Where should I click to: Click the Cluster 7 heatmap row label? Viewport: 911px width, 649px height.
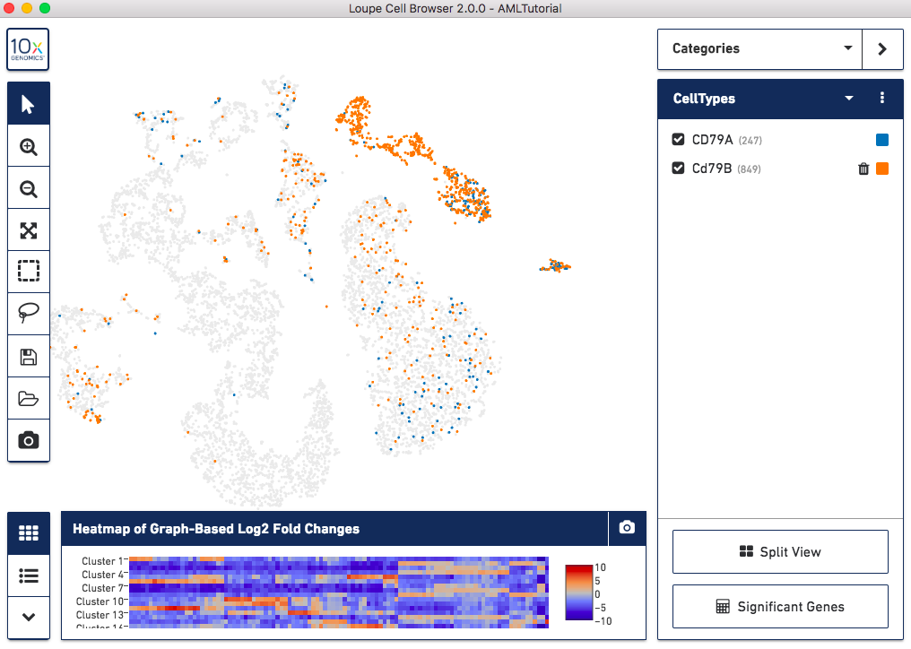point(102,588)
